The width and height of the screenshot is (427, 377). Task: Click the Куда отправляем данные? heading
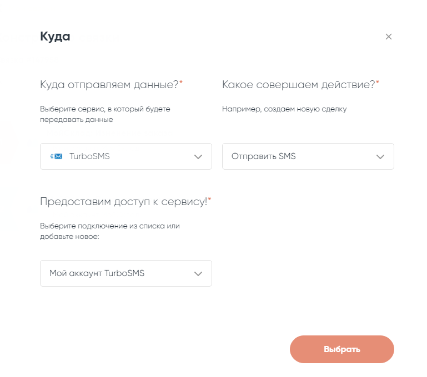pos(109,84)
